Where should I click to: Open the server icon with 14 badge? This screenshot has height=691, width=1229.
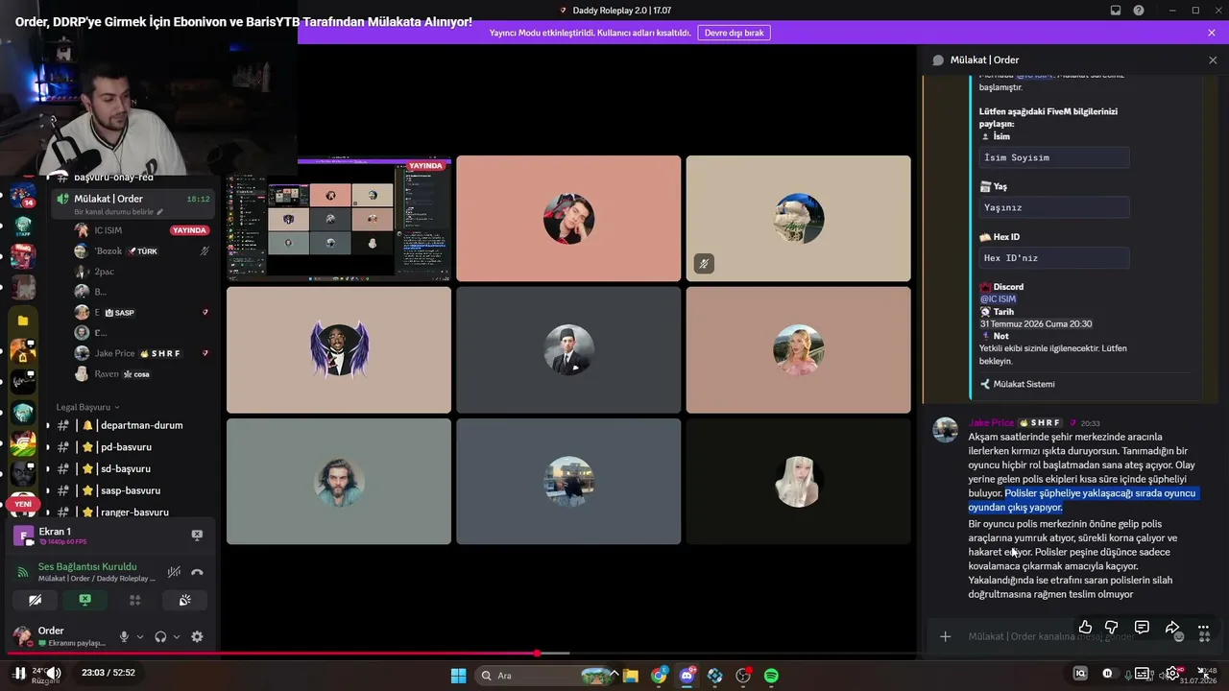pos(23,196)
